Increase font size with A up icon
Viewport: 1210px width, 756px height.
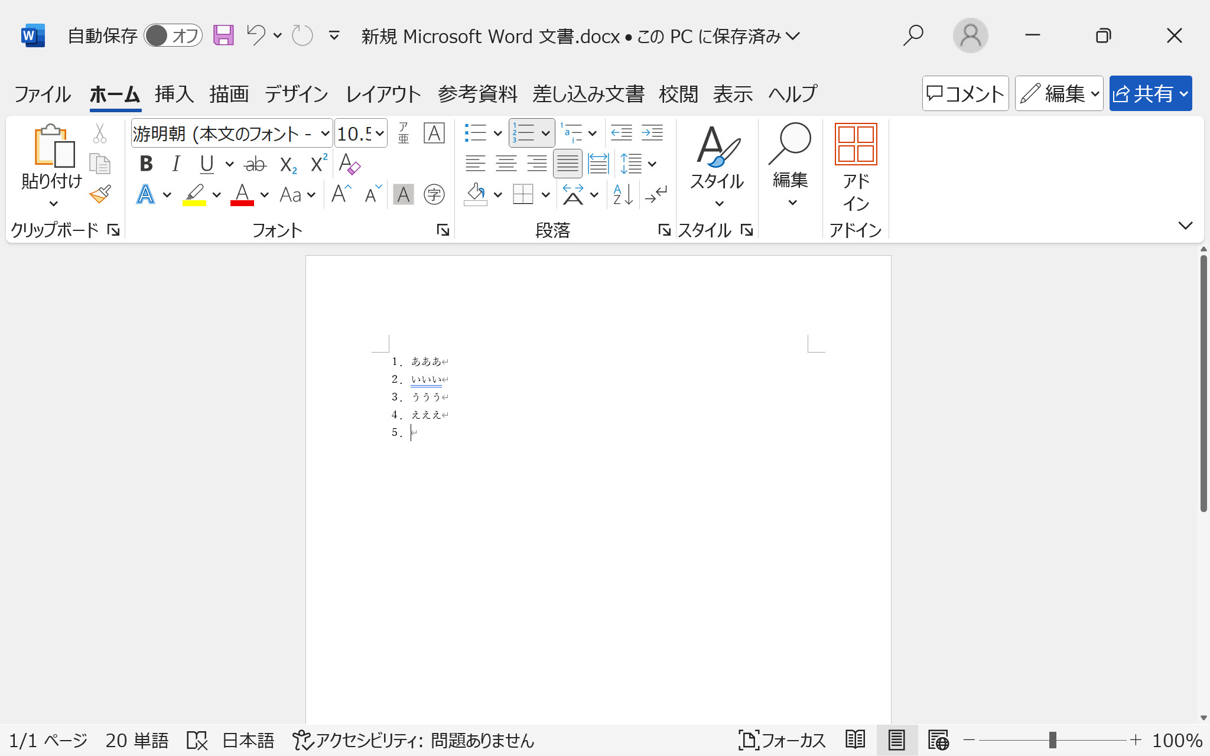click(x=341, y=194)
